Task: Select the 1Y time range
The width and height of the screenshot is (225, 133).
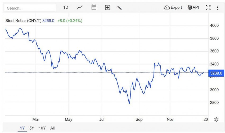Action: 22,128
